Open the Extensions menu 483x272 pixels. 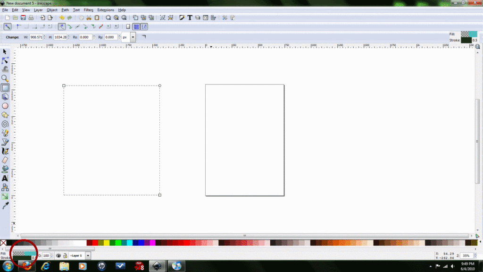click(x=106, y=10)
